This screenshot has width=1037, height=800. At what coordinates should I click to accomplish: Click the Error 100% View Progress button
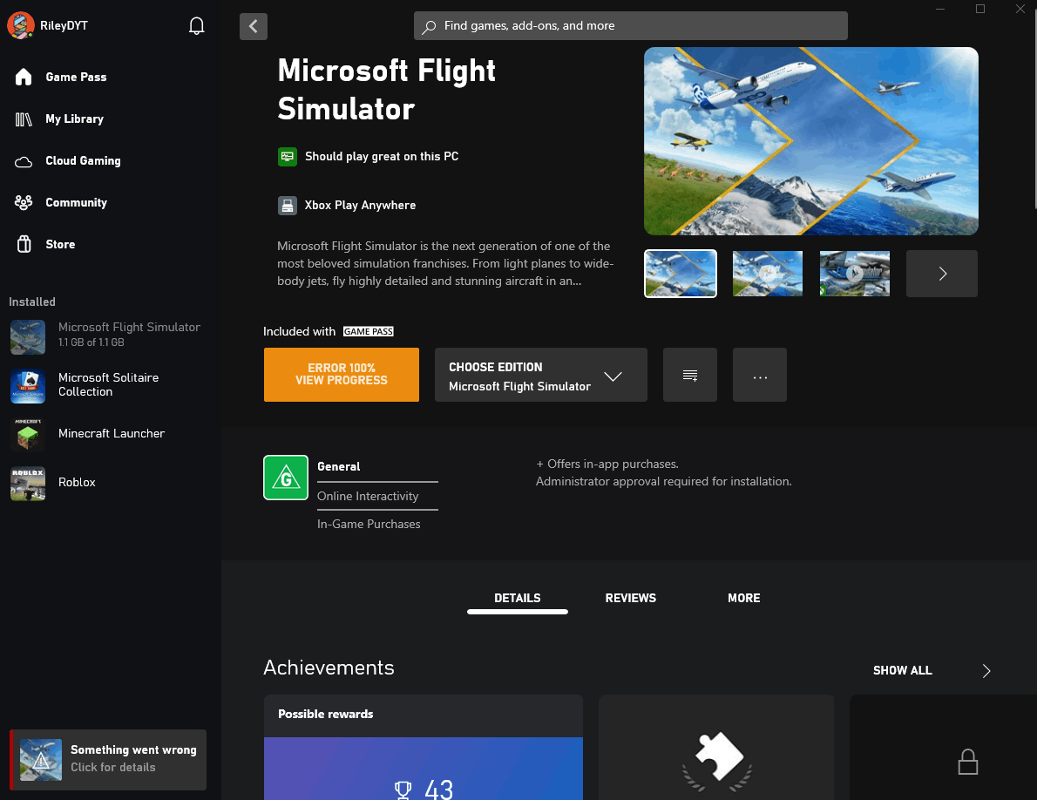point(342,375)
